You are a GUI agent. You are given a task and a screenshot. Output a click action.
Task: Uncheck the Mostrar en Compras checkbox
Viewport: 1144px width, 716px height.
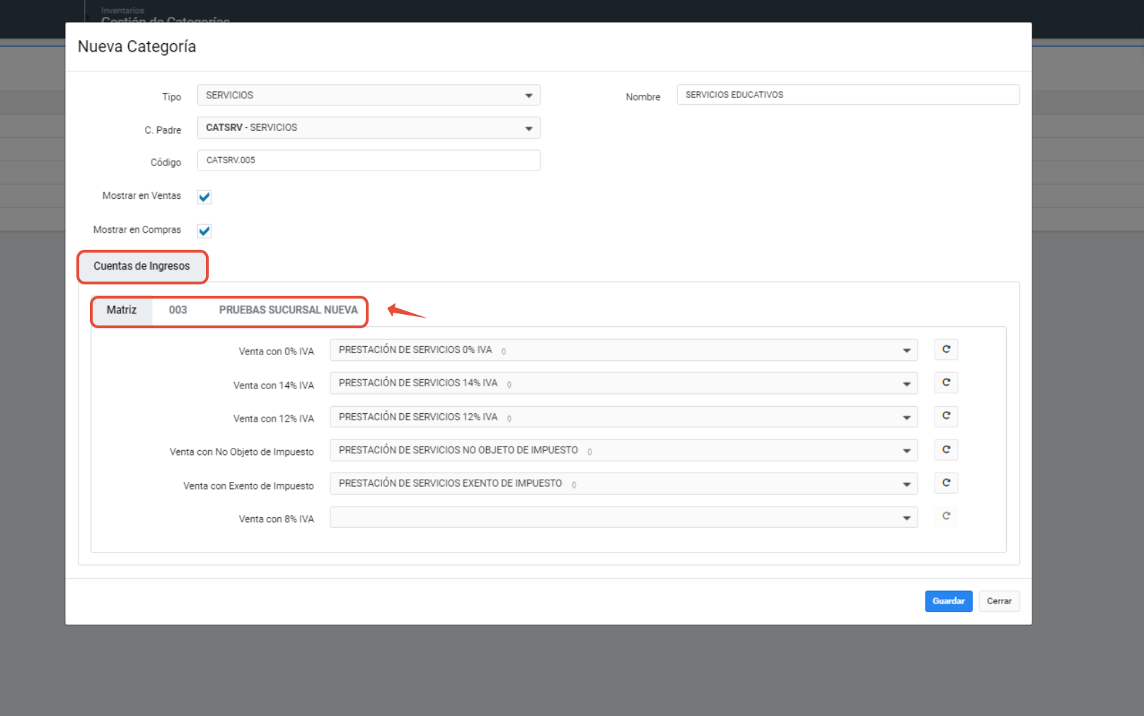204,231
